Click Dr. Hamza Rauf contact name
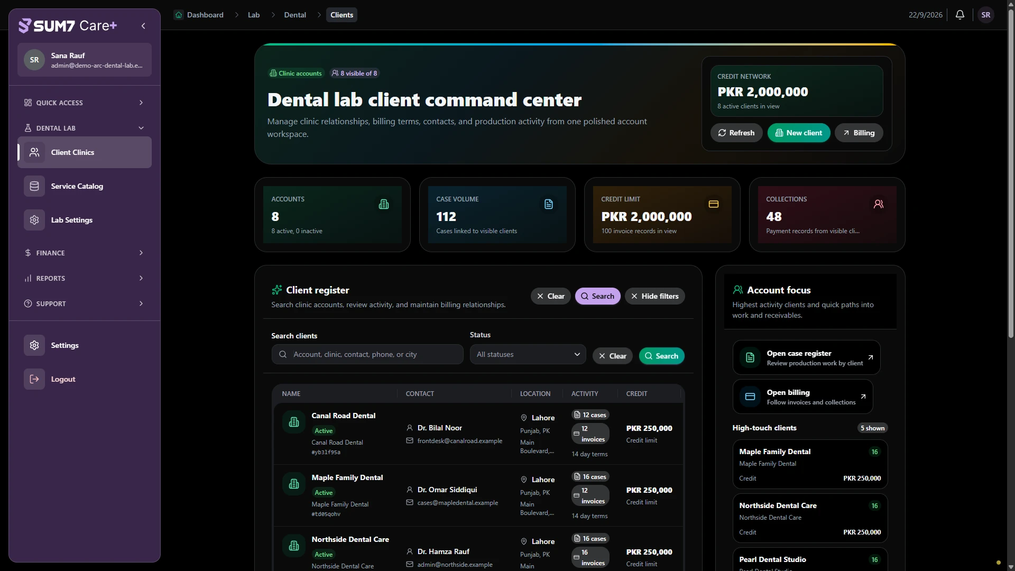This screenshot has height=571, width=1015. (x=443, y=551)
